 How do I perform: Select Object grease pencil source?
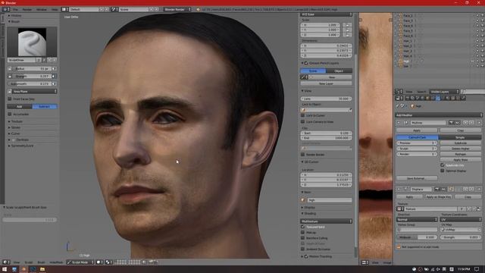click(339, 71)
